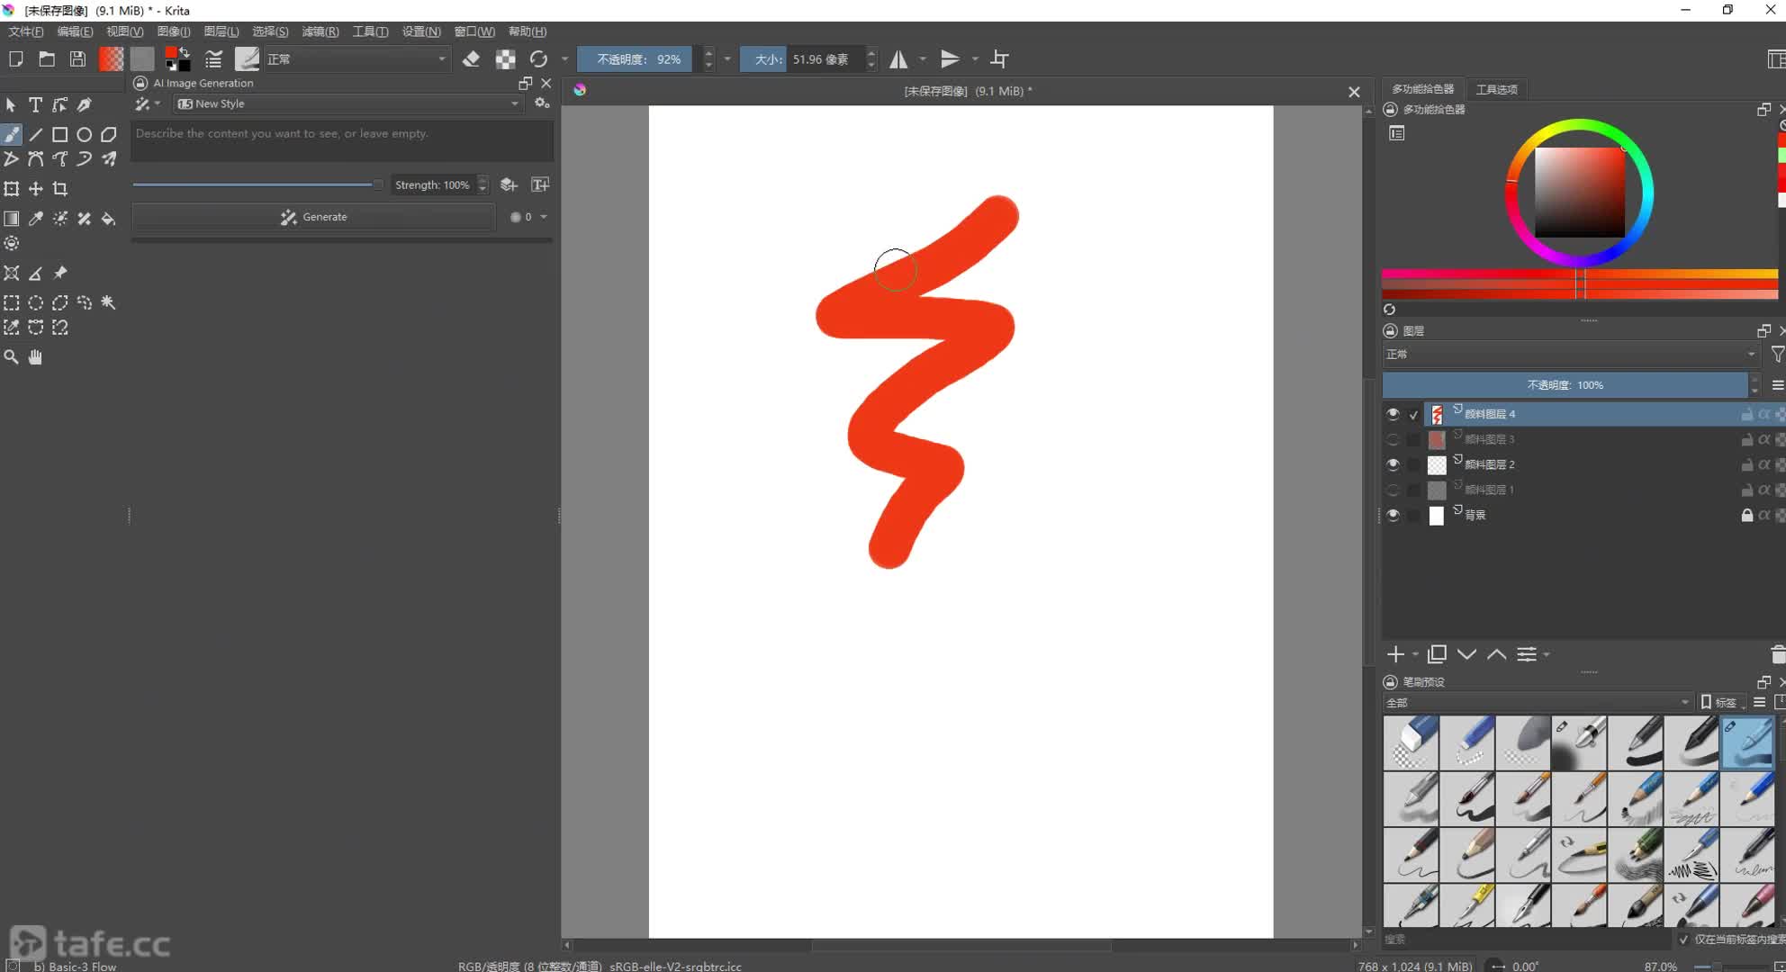Select the Color Sampler eyedropper tool
The height and width of the screenshot is (972, 1786).
tap(35, 219)
